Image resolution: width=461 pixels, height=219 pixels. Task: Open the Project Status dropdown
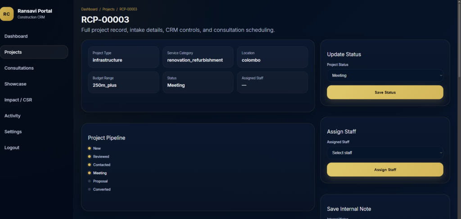pos(385,76)
